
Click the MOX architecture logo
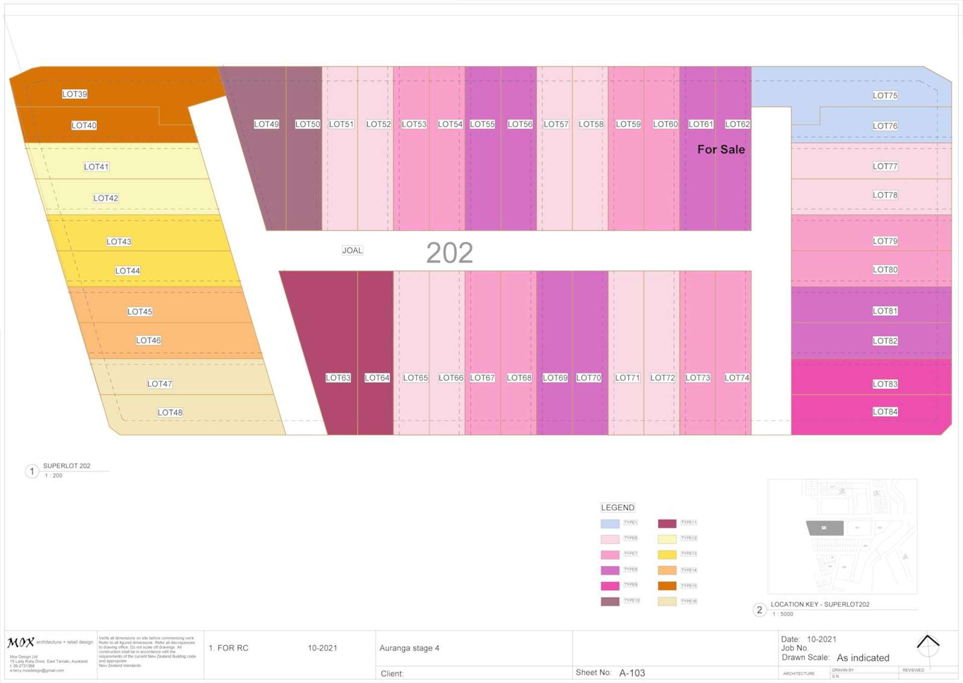[21, 642]
